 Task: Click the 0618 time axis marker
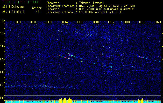tap(127, 22)
